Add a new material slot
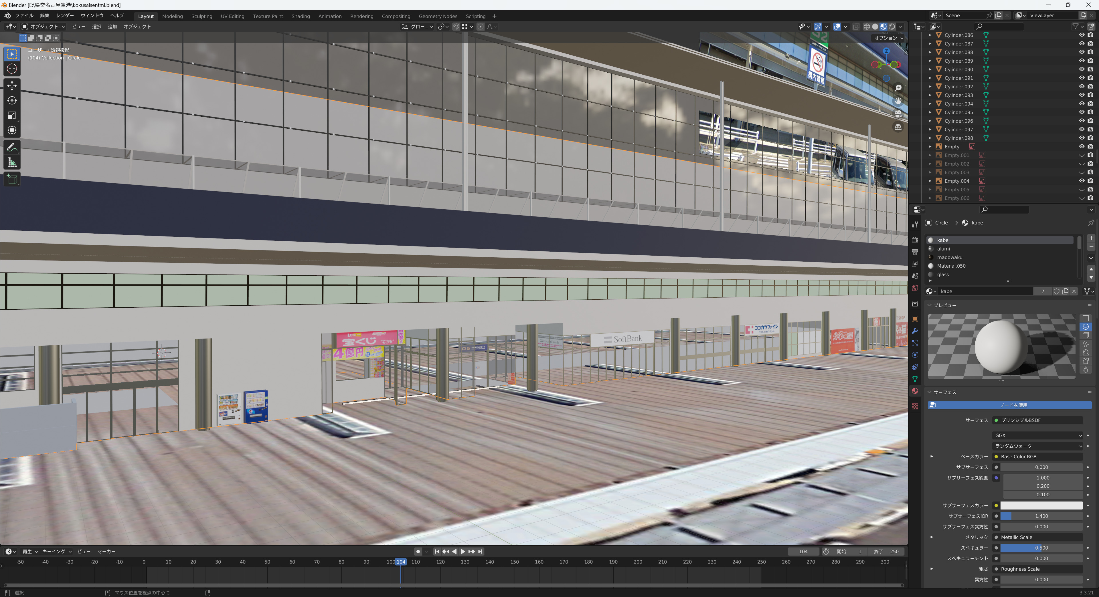This screenshot has height=597, width=1099. pyautogui.click(x=1091, y=238)
